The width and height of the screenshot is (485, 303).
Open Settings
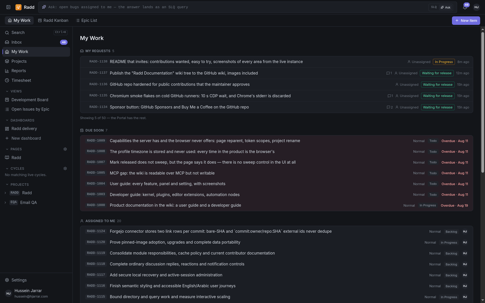pyautogui.click(x=36, y=280)
